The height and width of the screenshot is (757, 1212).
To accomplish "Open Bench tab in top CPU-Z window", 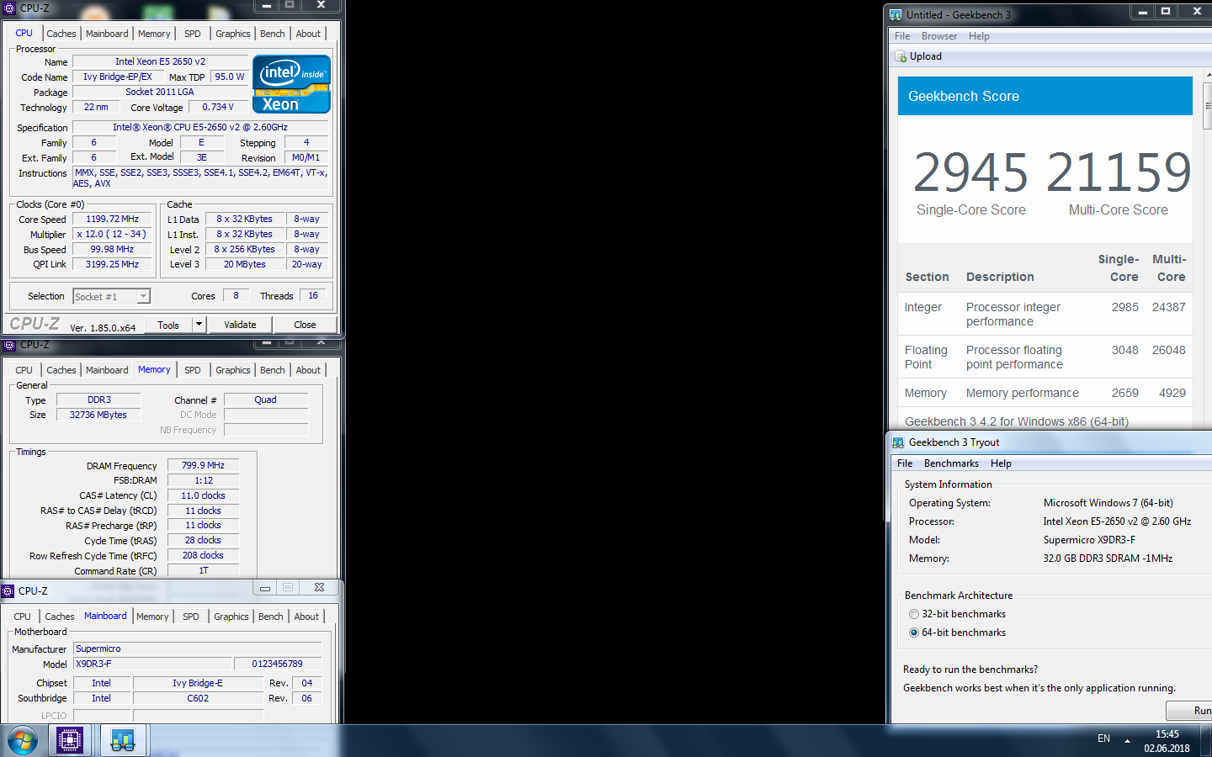I will (273, 34).
